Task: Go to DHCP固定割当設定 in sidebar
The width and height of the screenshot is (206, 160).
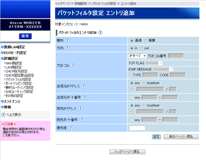Action: (x=20, y=75)
